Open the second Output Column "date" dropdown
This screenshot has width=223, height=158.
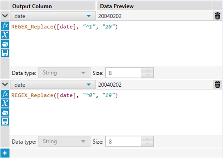tap(89, 84)
